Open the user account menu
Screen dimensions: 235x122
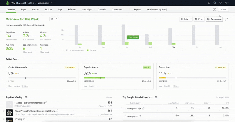click(x=226, y=3)
